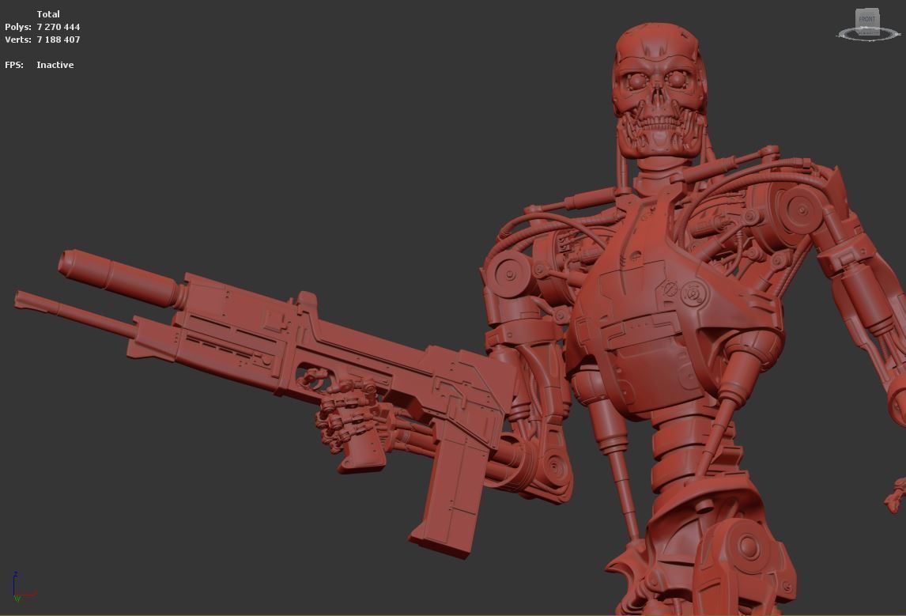906x616 pixels.
Task: Select the Verts count value 7 188 407
Action: [59, 40]
